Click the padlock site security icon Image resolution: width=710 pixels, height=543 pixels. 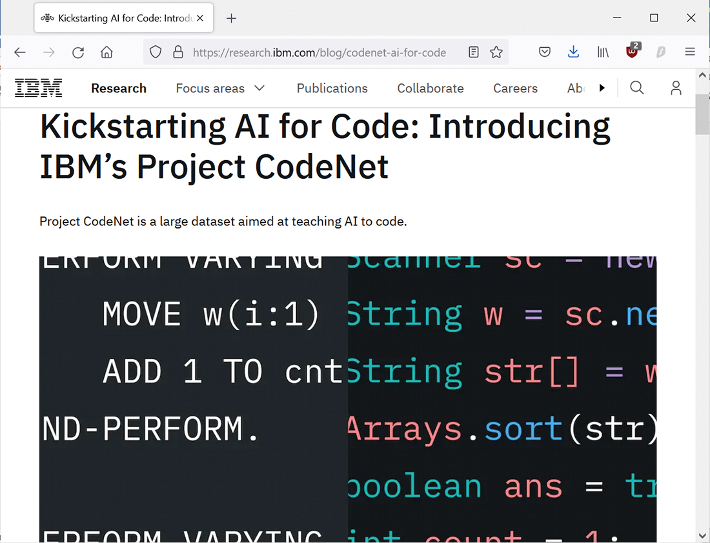(178, 52)
